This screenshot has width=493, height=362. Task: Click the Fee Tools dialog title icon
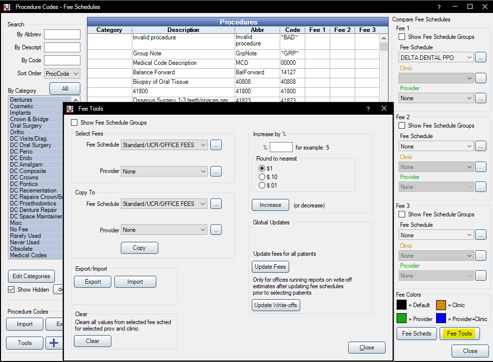(70, 109)
